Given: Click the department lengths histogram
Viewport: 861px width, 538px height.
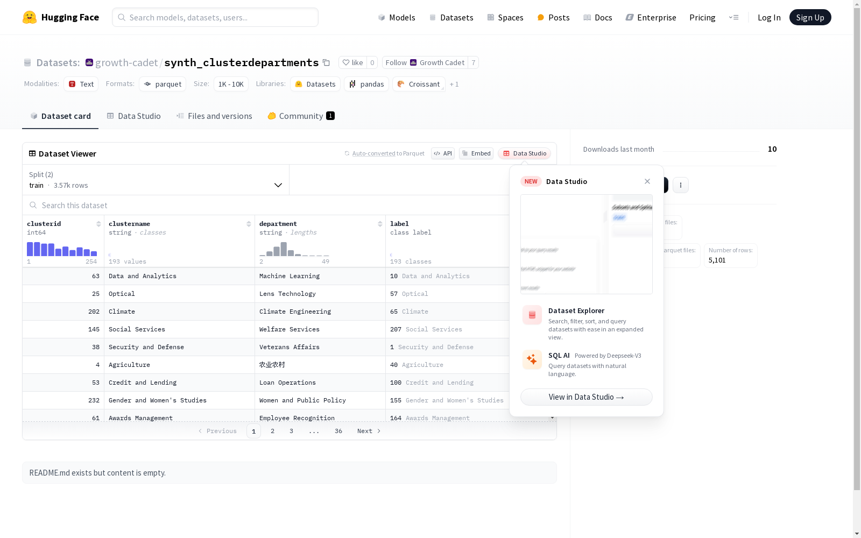Looking at the screenshot, I should point(294,249).
